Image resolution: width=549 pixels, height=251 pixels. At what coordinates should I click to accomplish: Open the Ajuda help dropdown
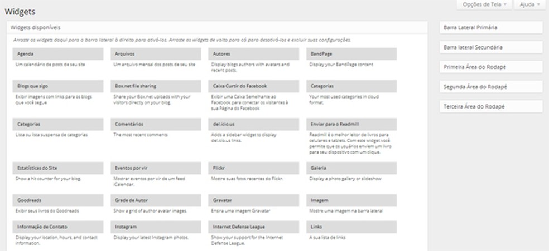(x=529, y=5)
